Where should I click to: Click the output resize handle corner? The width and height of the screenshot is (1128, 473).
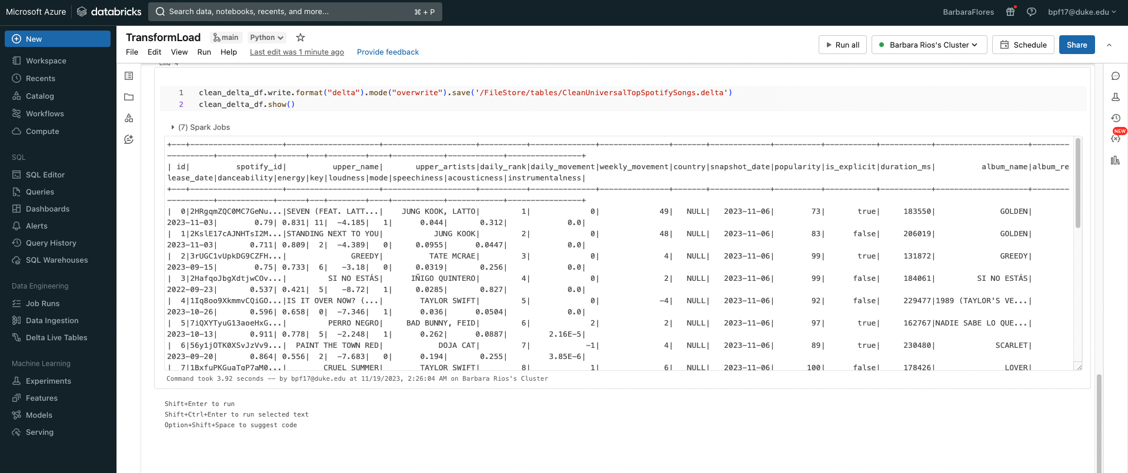[x=1078, y=367]
